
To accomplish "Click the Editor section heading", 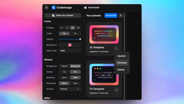I will point(47,98).
